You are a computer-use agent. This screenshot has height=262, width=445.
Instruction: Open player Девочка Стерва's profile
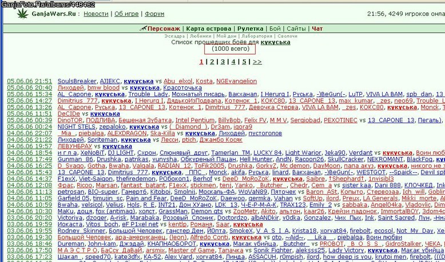point(273,107)
